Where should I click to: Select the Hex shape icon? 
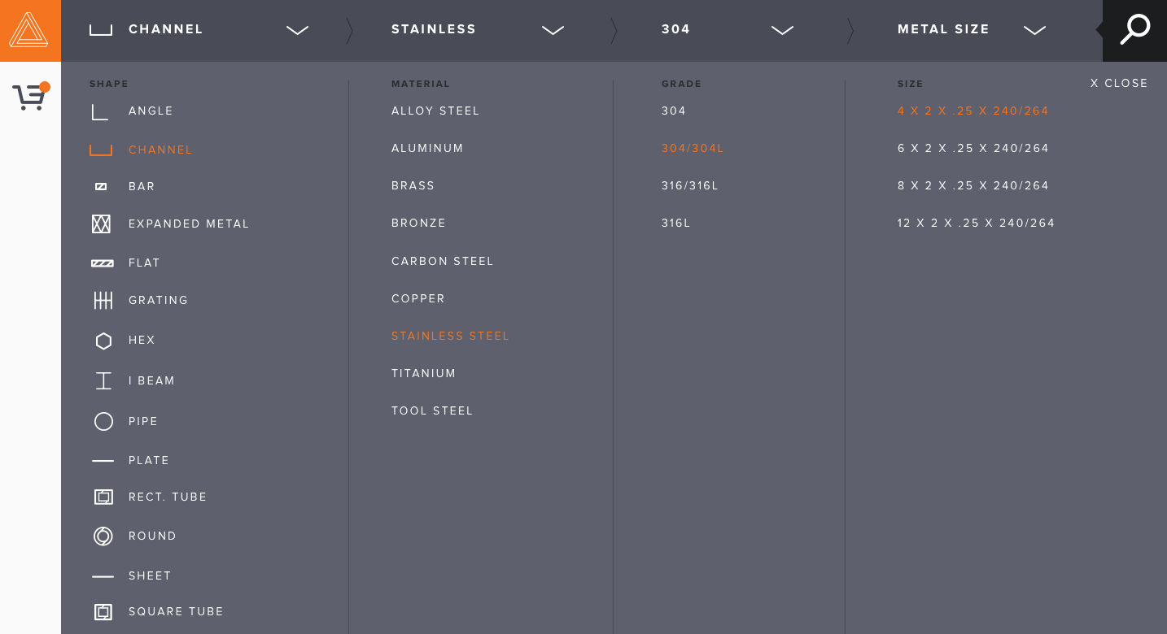pyautogui.click(x=103, y=341)
